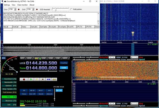Click lower RBW 1.5 Hz stepper arrows
Viewport: 159px width, 108px height.
(x=112, y=104)
